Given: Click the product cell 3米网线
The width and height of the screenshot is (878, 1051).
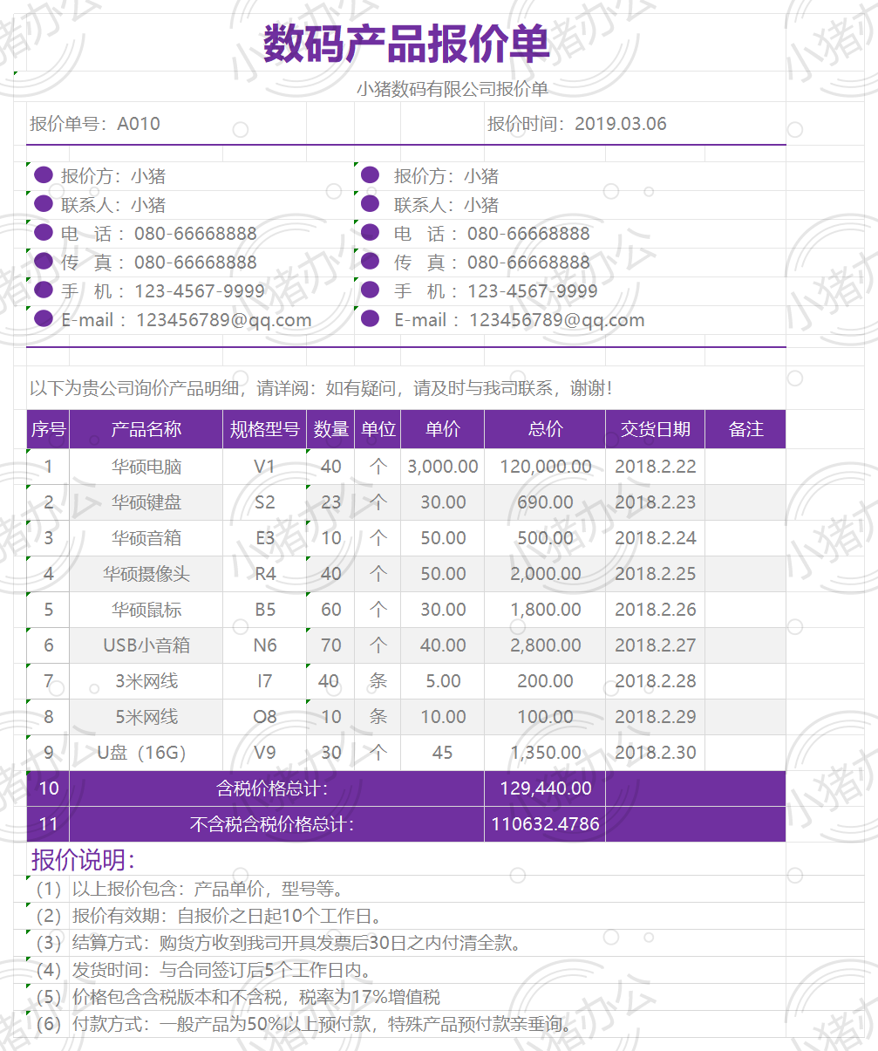Looking at the screenshot, I should pyautogui.click(x=146, y=681).
